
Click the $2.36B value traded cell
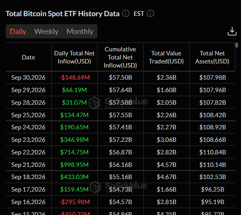point(167,78)
